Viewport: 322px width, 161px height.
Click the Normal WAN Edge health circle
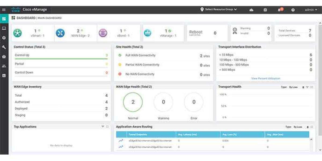(133, 102)
